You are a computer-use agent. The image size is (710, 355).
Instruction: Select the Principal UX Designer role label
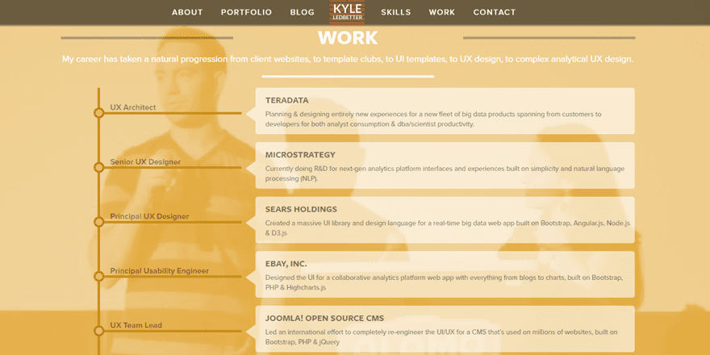[149, 216]
